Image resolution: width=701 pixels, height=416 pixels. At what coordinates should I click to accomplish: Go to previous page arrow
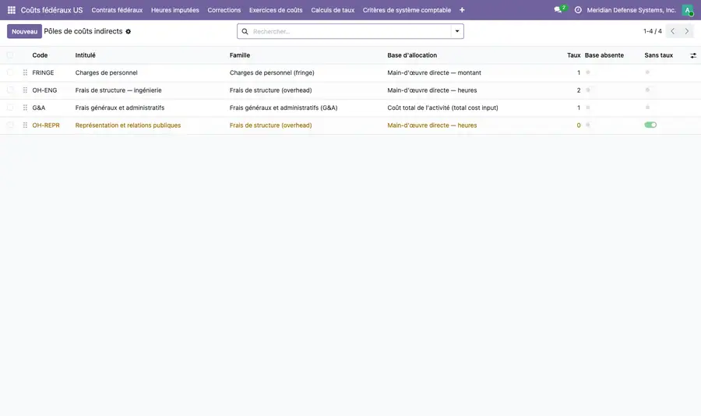672,31
